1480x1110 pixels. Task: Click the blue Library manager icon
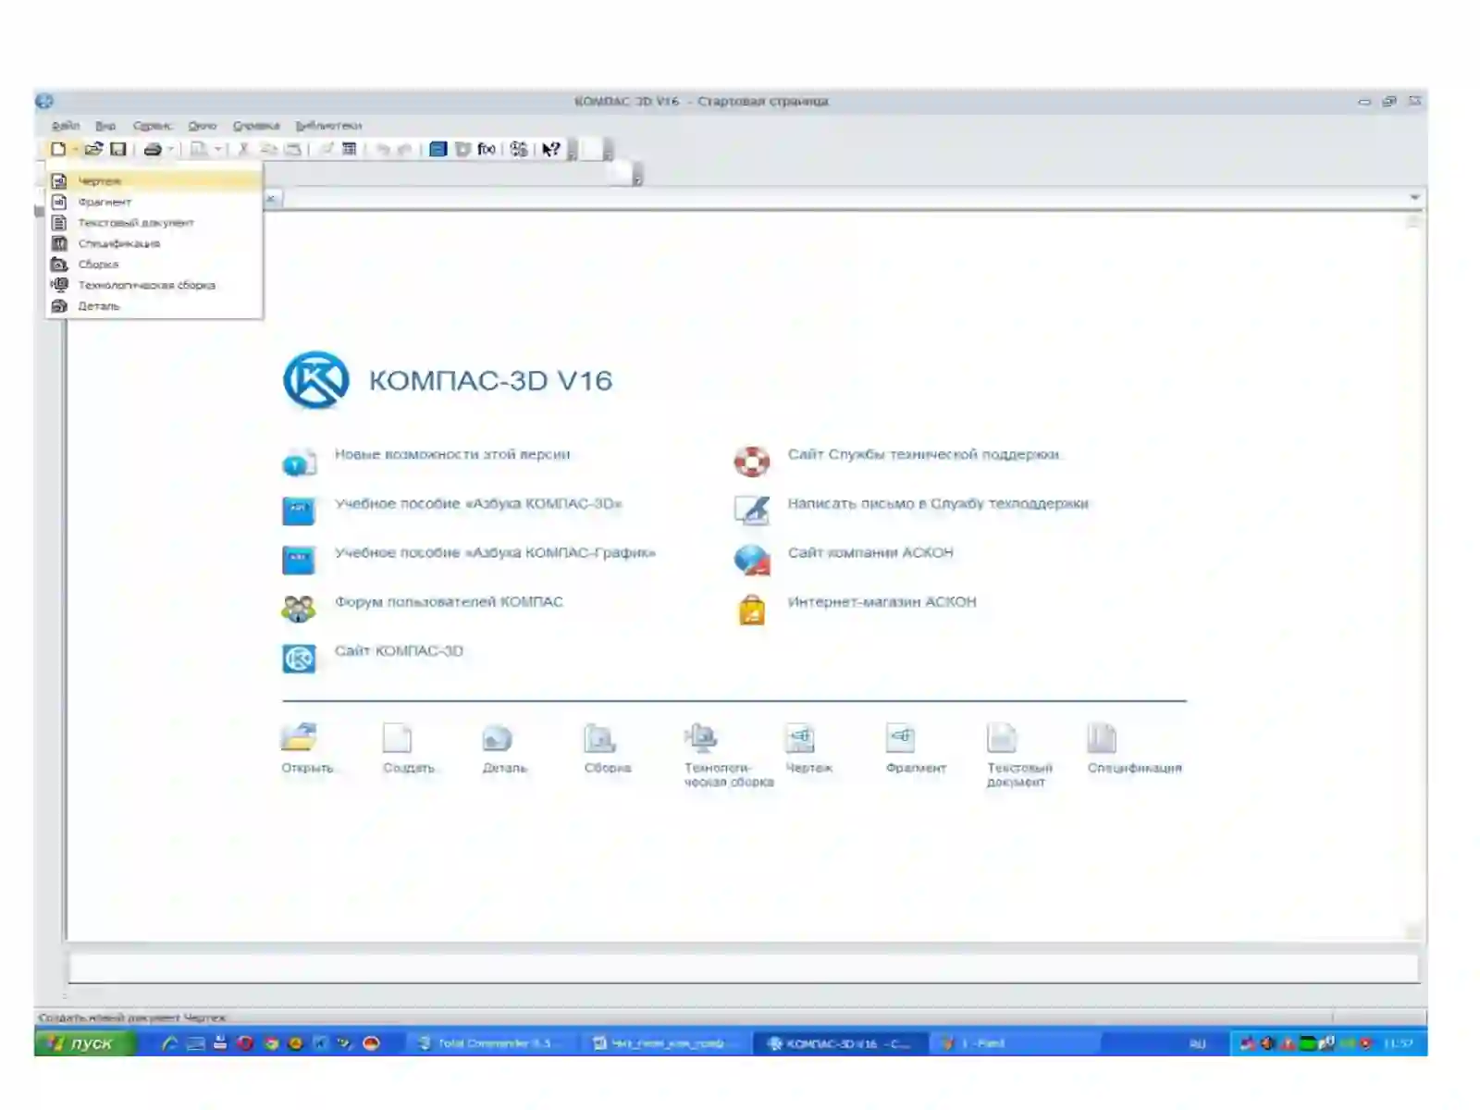(438, 149)
